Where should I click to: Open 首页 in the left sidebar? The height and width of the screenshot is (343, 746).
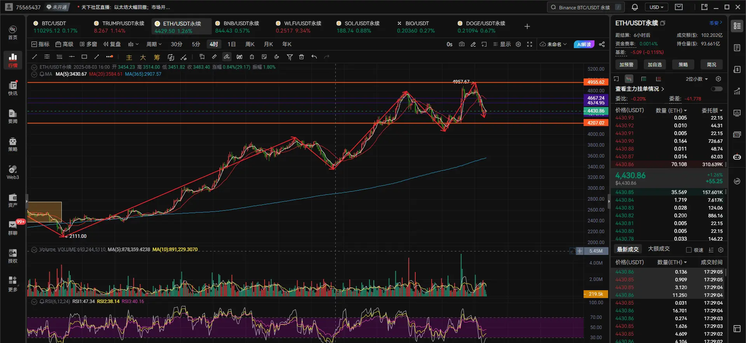pyautogui.click(x=13, y=33)
